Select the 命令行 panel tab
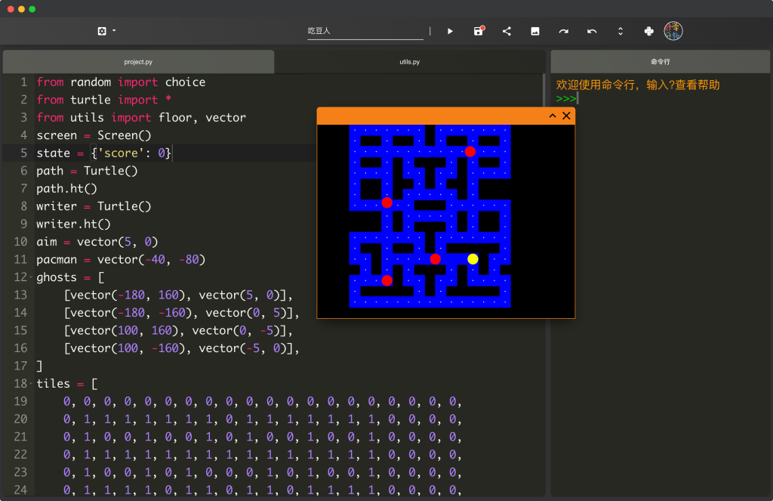Viewport: 773px width, 501px height. pos(660,62)
